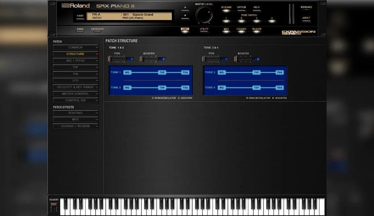Click Tone 1 WG block

pos(127,73)
